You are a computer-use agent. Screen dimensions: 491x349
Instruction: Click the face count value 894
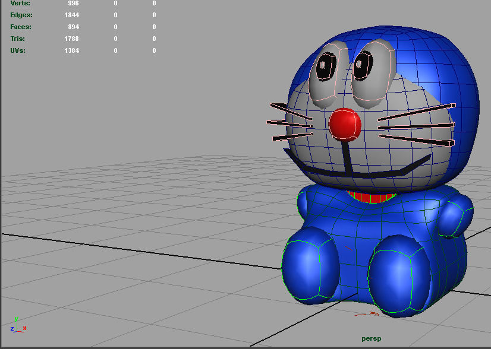(73, 27)
